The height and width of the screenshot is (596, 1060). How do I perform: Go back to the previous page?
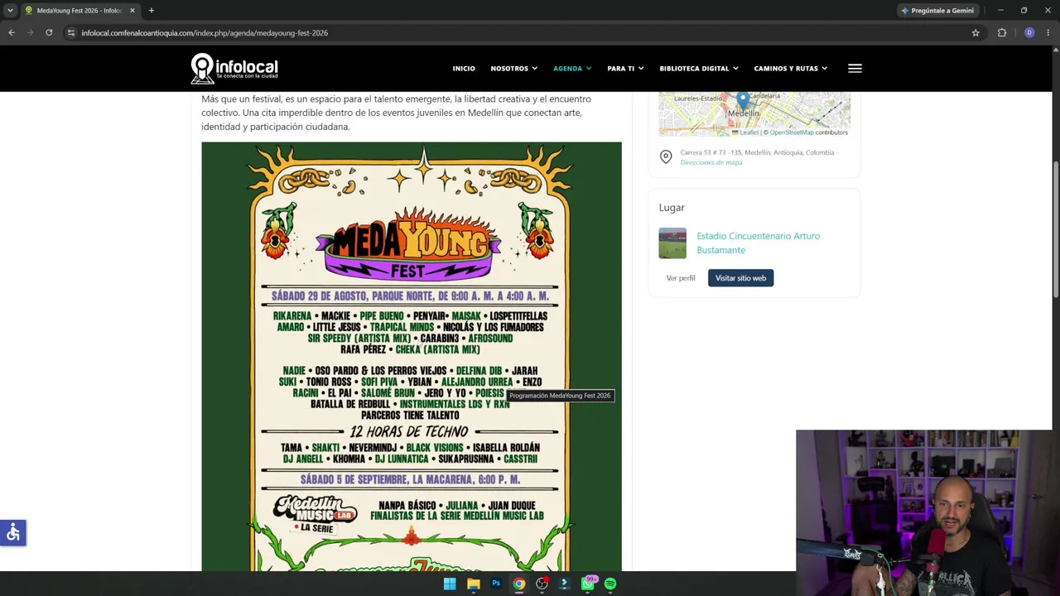click(12, 33)
